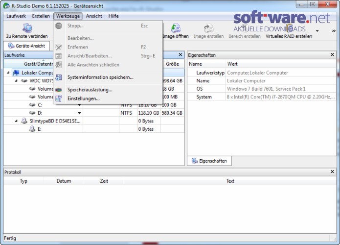
Task: Click the SlimtypeBD E DS4E1SE row label
Action: point(55,121)
